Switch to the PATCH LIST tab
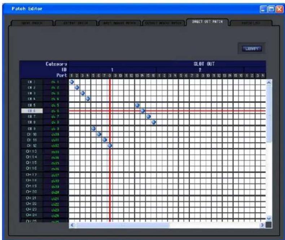This screenshot has height=240, width=285. tap(251, 23)
